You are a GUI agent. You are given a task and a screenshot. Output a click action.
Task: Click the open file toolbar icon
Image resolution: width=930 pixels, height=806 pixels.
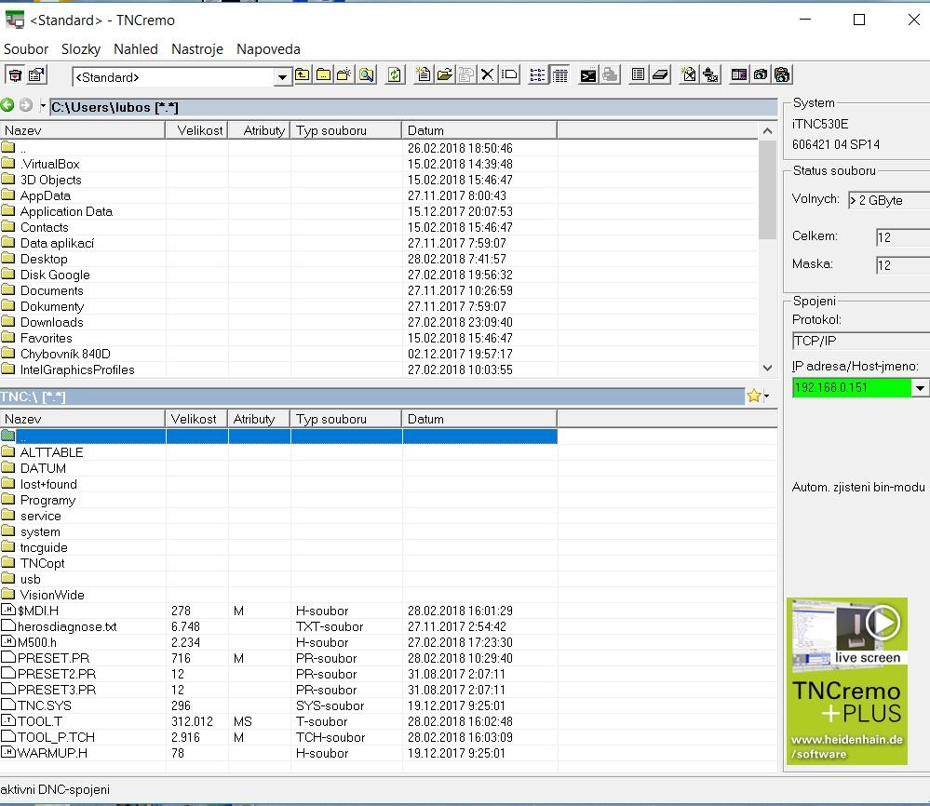tap(444, 74)
